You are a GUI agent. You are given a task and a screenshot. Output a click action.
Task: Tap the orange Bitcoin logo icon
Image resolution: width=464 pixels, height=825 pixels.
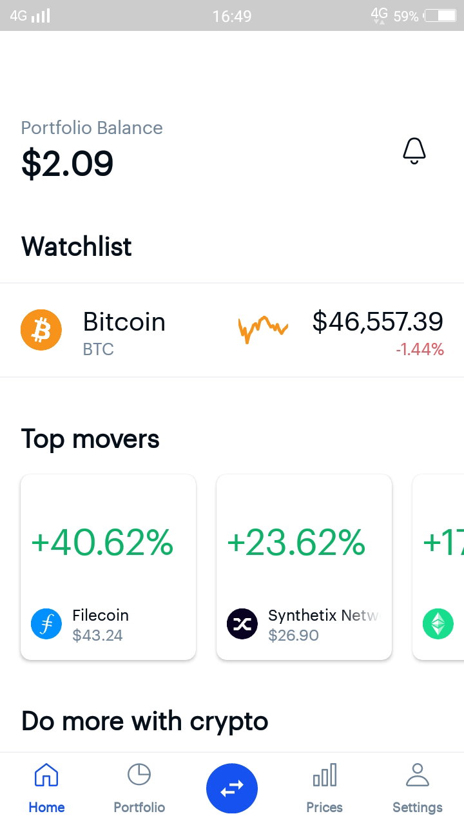coord(41,330)
